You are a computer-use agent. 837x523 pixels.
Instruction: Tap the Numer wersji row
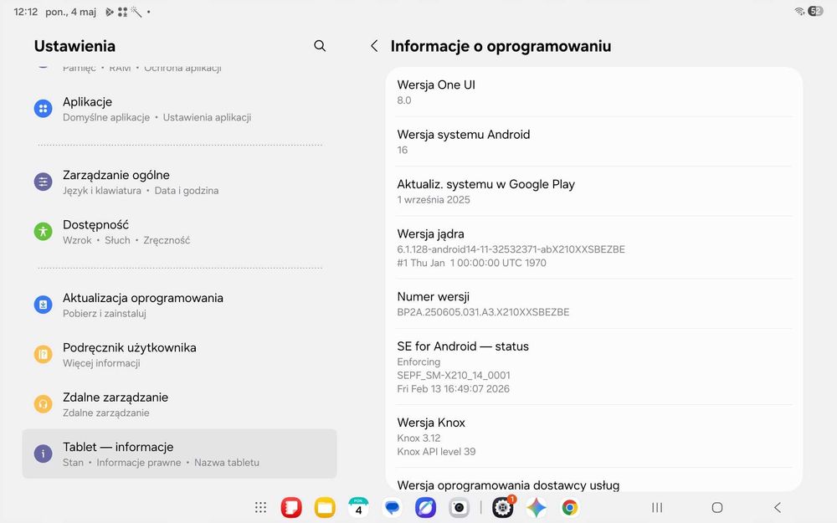point(594,304)
